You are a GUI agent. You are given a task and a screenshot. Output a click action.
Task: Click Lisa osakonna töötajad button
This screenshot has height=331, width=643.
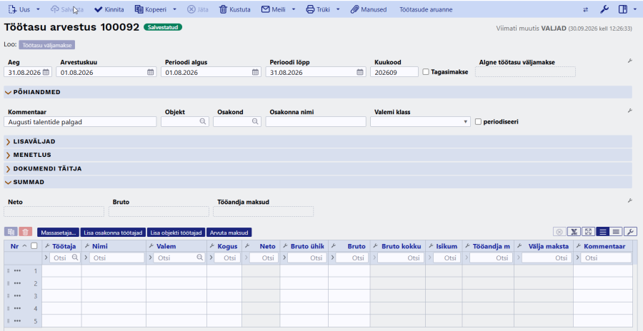click(113, 233)
